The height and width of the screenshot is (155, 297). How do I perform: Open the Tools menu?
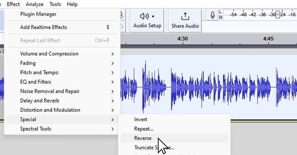pos(55,4)
